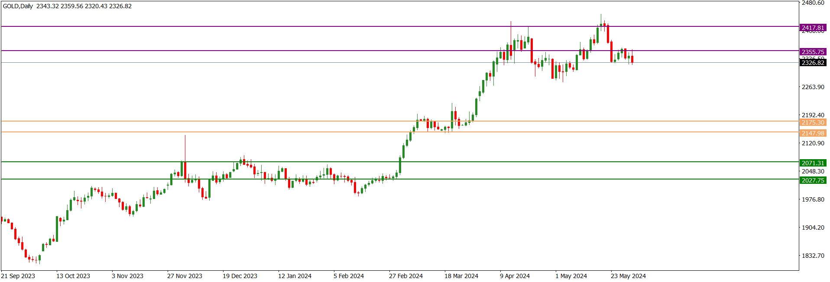Click the 27 Nov 2023 date label

(x=185, y=276)
